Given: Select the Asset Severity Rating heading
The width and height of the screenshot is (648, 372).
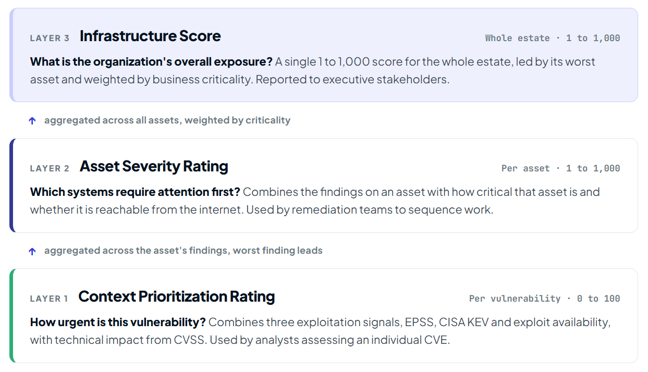Looking at the screenshot, I should point(154,166).
